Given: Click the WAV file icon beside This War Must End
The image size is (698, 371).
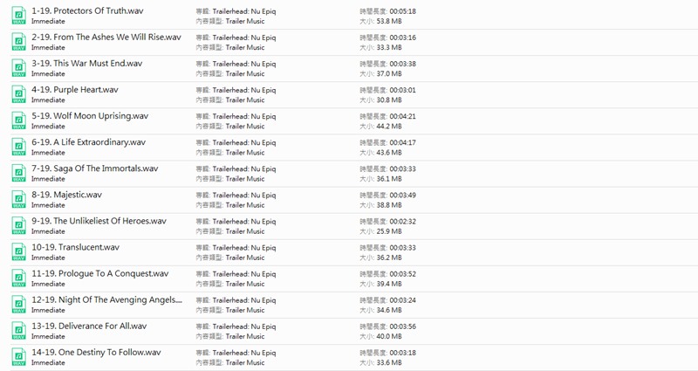Looking at the screenshot, I should click(18, 68).
